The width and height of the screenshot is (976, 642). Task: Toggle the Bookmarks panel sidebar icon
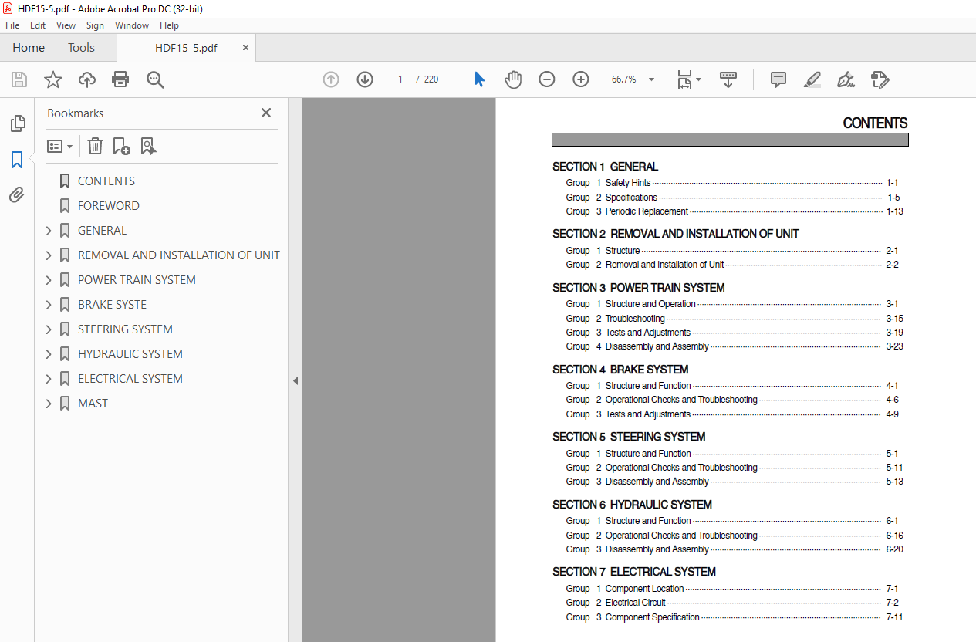[17, 160]
